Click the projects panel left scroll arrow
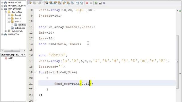182x102 pixels. [2, 50]
